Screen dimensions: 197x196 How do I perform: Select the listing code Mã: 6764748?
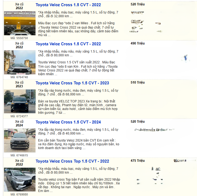[19, 77]
